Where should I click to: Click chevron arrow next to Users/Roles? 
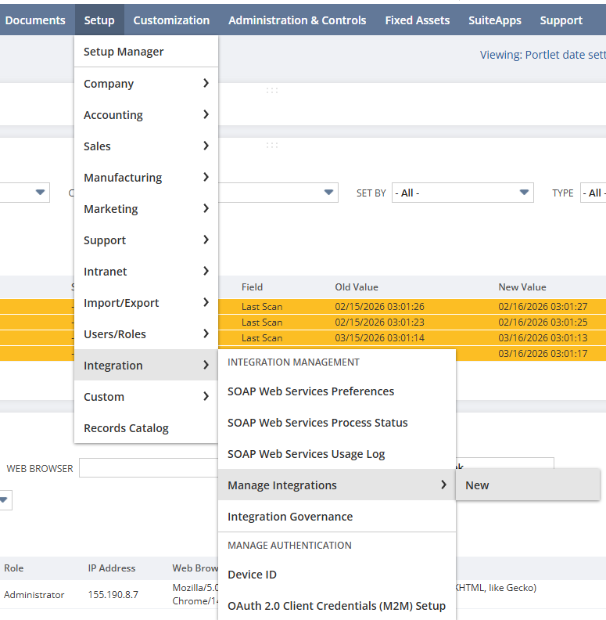click(x=206, y=333)
